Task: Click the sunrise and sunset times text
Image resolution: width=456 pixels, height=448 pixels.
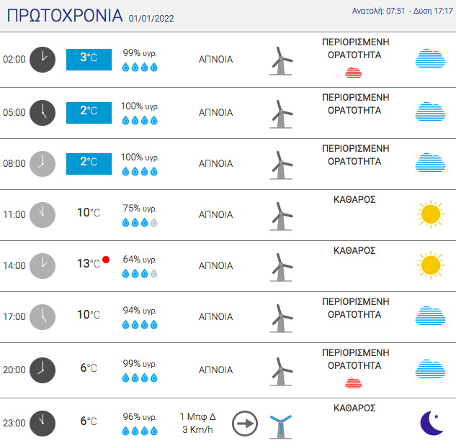Action: click(403, 11)
